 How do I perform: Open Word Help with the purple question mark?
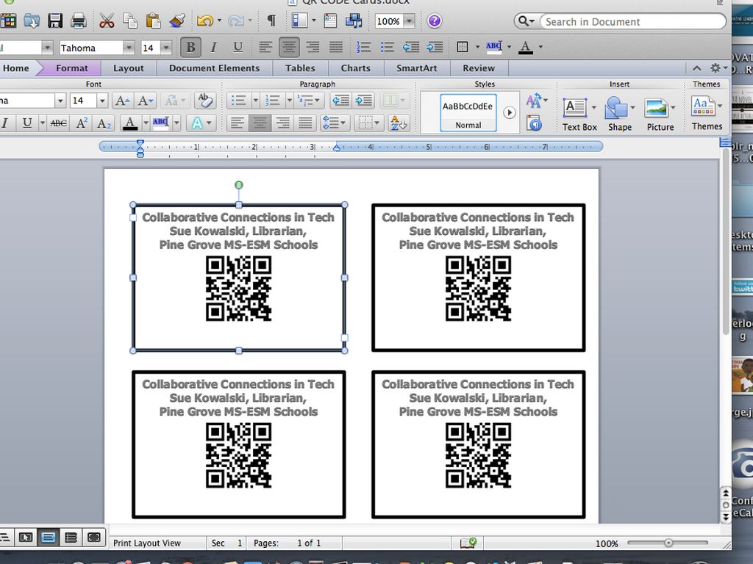pyautogui.click(x=435, y=21)
